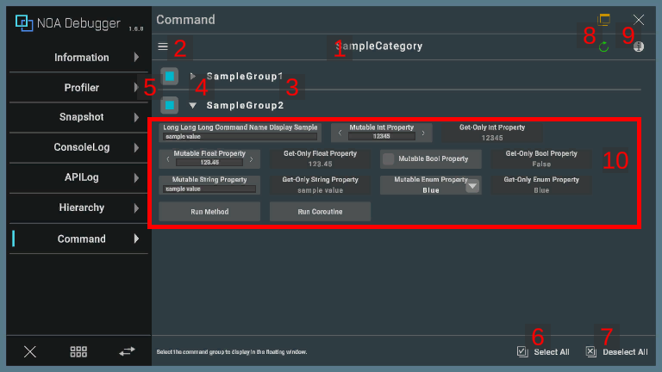Click the SampleGroup2 label
Viewport: 662px width, 372px height.
point(245,105)
